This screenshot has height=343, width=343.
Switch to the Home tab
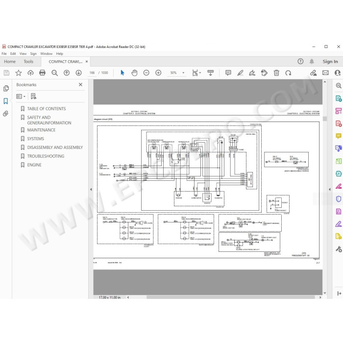tap(10, 61)
